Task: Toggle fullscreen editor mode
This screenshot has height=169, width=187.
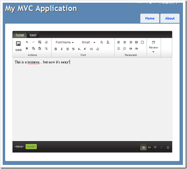Action: [x=168, y=148]
